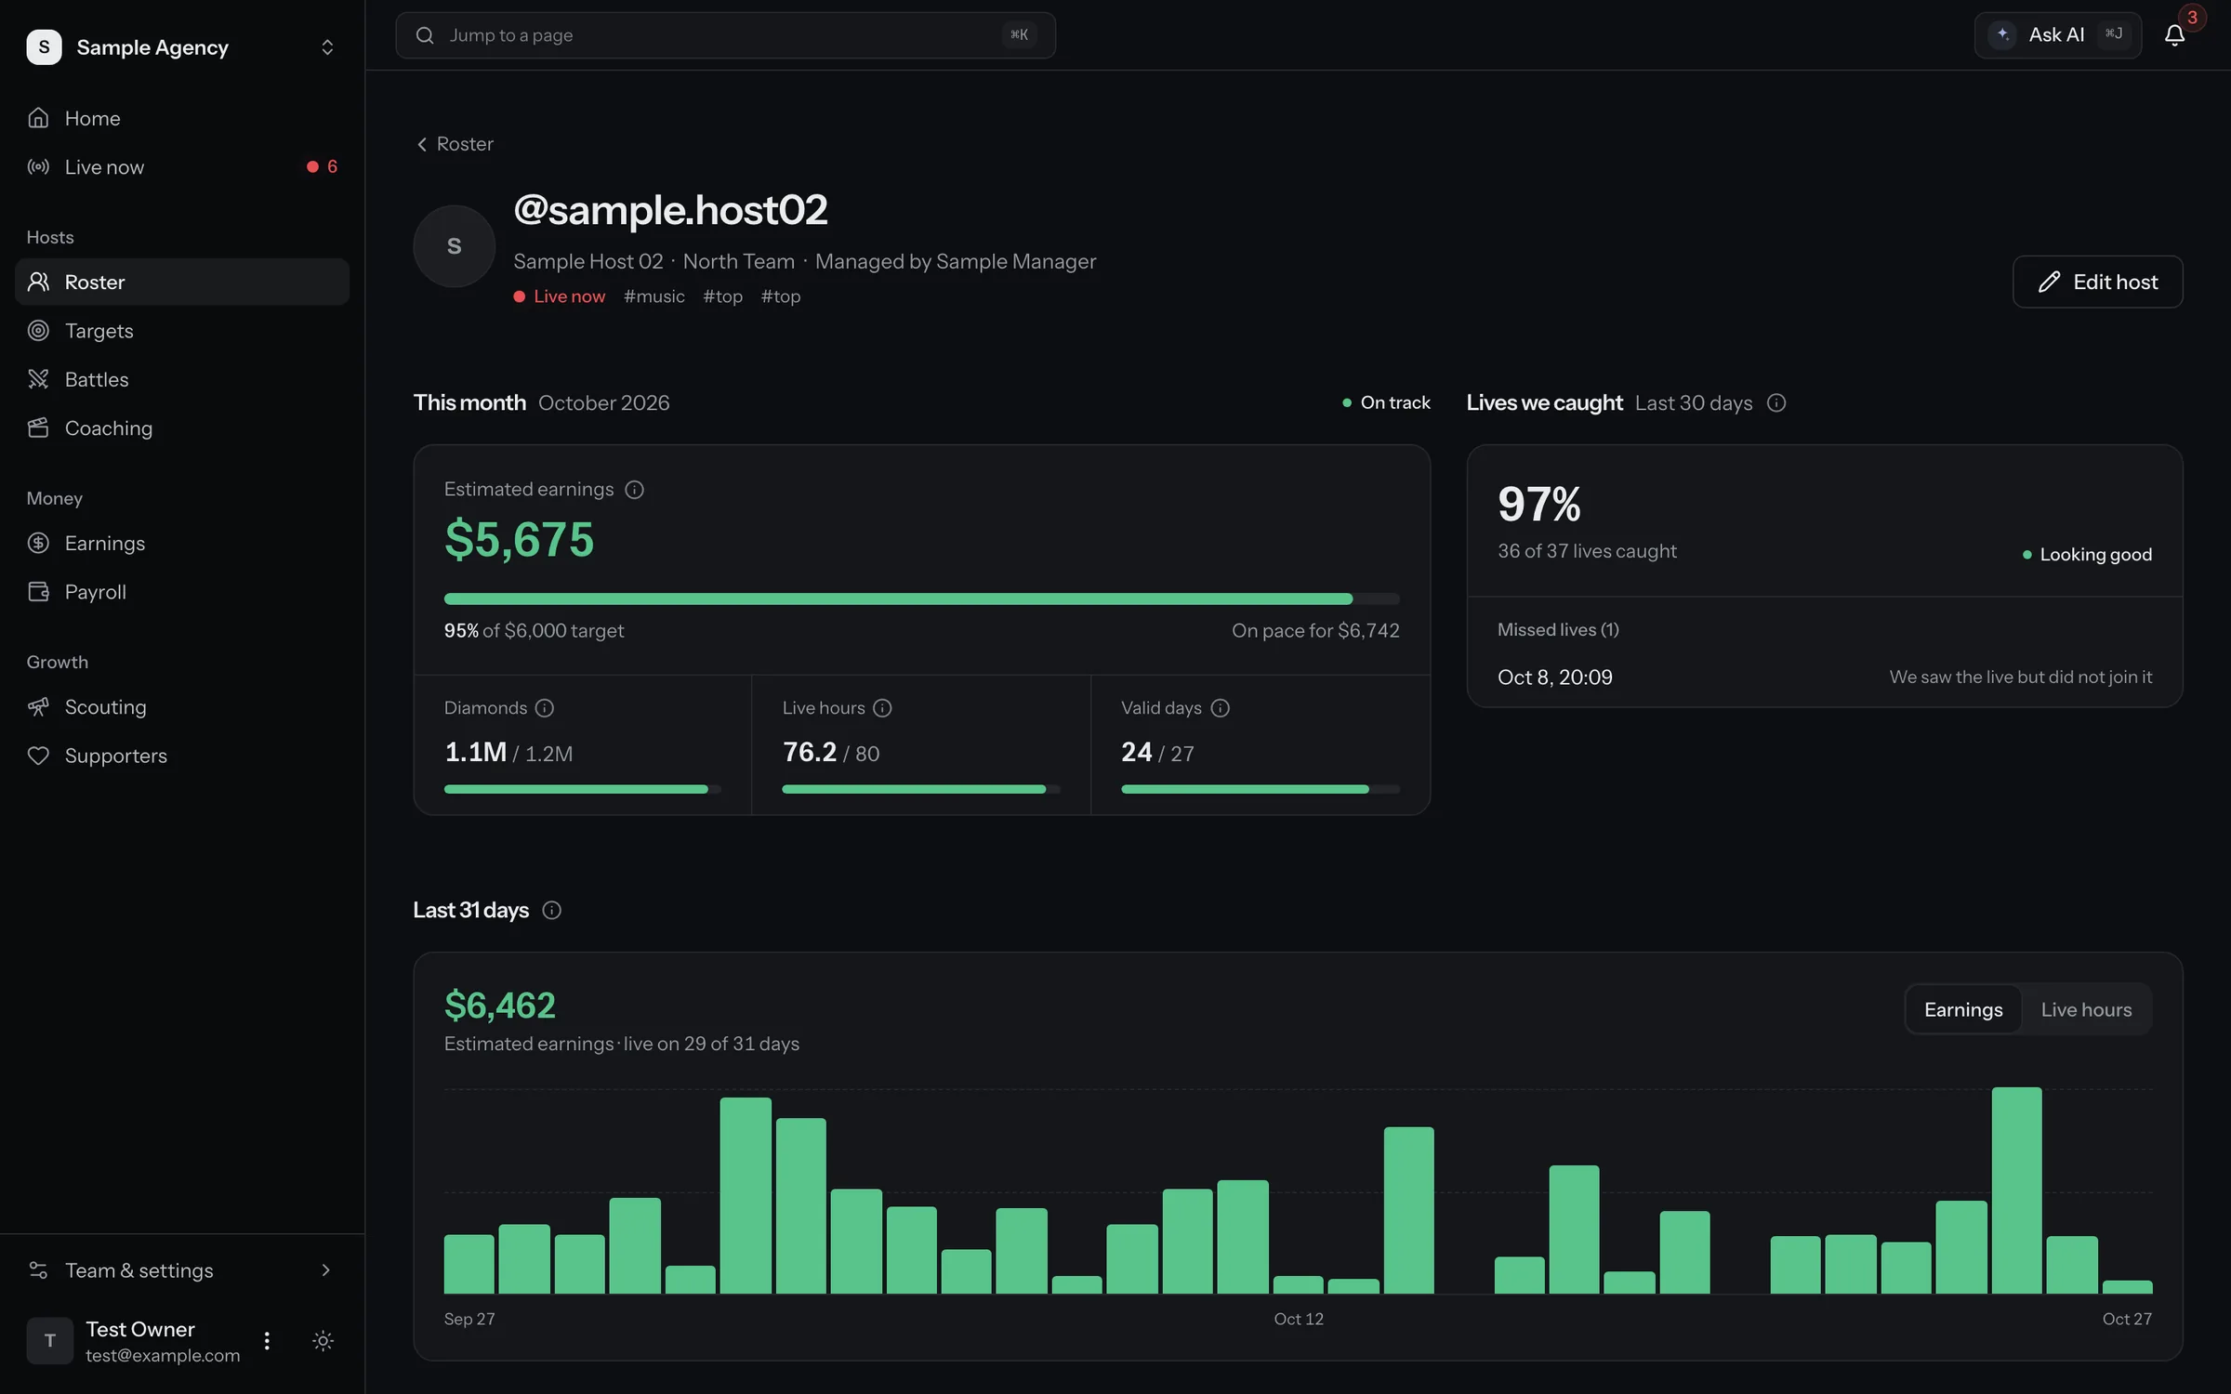Viewport: 2231px width, 1394px height.
Task: Click the Diamonds progress bar
Action: [x=582, y=789]
